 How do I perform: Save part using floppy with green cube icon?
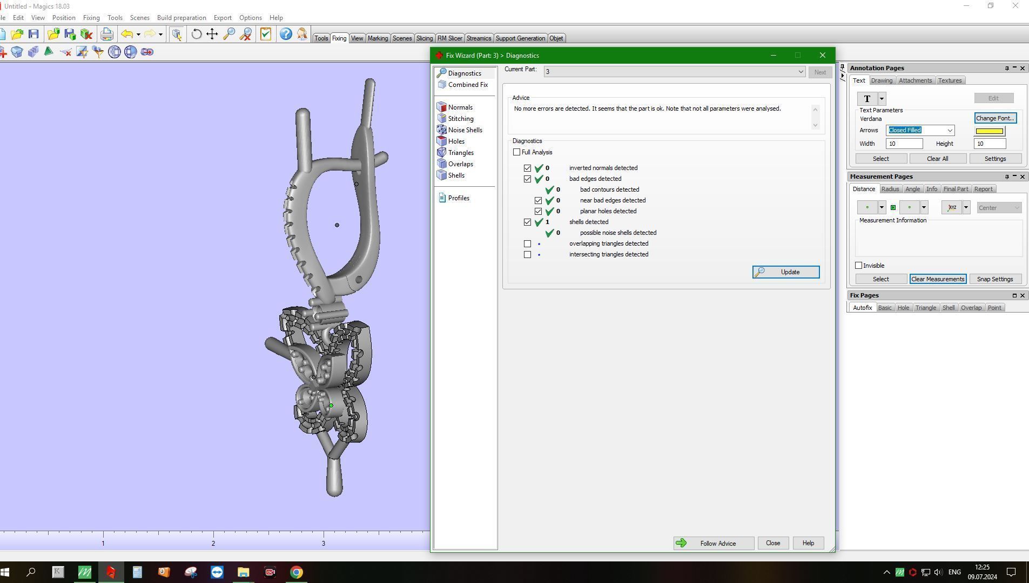[x=70, y=35]
